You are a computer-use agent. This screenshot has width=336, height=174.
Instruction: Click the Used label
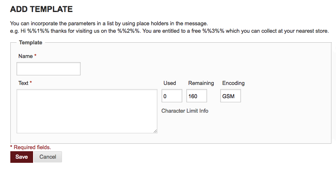coord(169,83)
